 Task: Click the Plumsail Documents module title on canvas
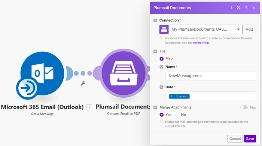[123, 107]
